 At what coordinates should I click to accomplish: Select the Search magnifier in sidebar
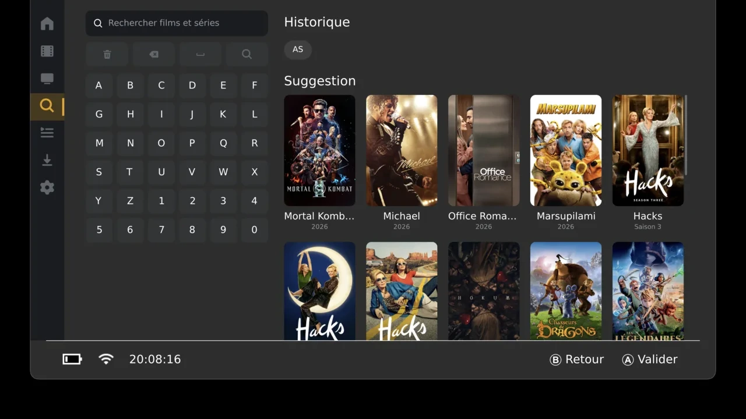click(47, 106)
